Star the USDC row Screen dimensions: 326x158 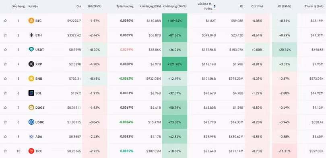coord(5,122)
